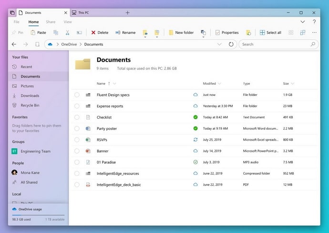Click the Invert selection icon
This screenshot has width=329, height=233.
tap(303, 32)
